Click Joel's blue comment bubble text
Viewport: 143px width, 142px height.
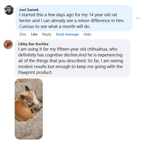72,21
